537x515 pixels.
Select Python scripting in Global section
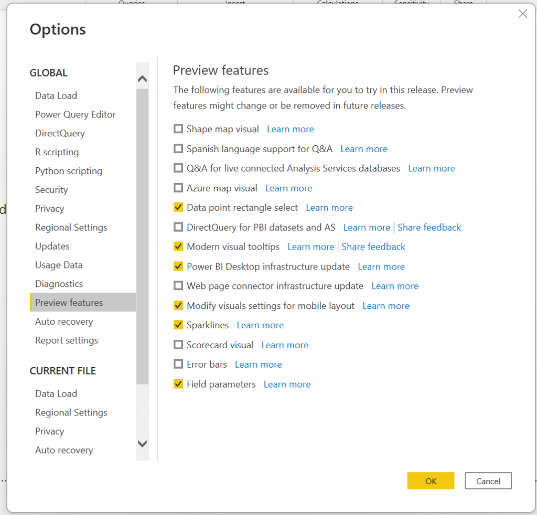[x=69, y=171]
